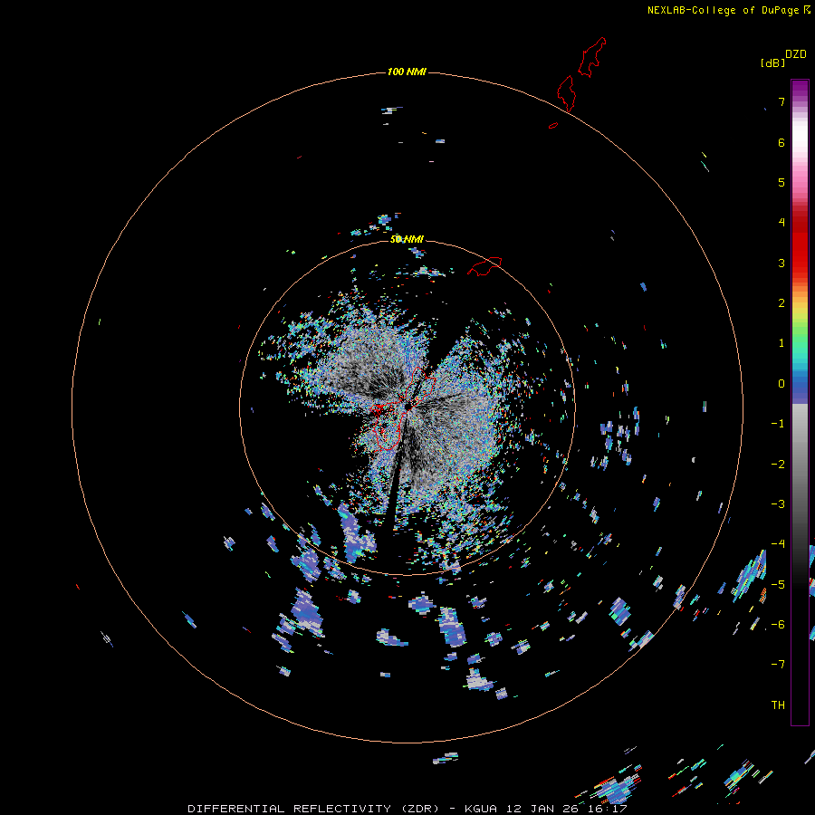This screenshot has height=815, width=815.
Task: Select the 50 NMI range ring label
Action: click(x=407, y=239)
